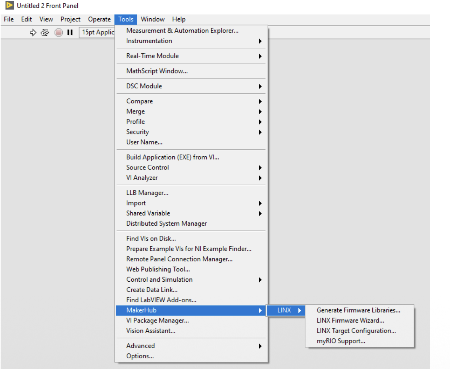Open Options dialog from Tools menu

pyautogui.click(x=191, y=356)
